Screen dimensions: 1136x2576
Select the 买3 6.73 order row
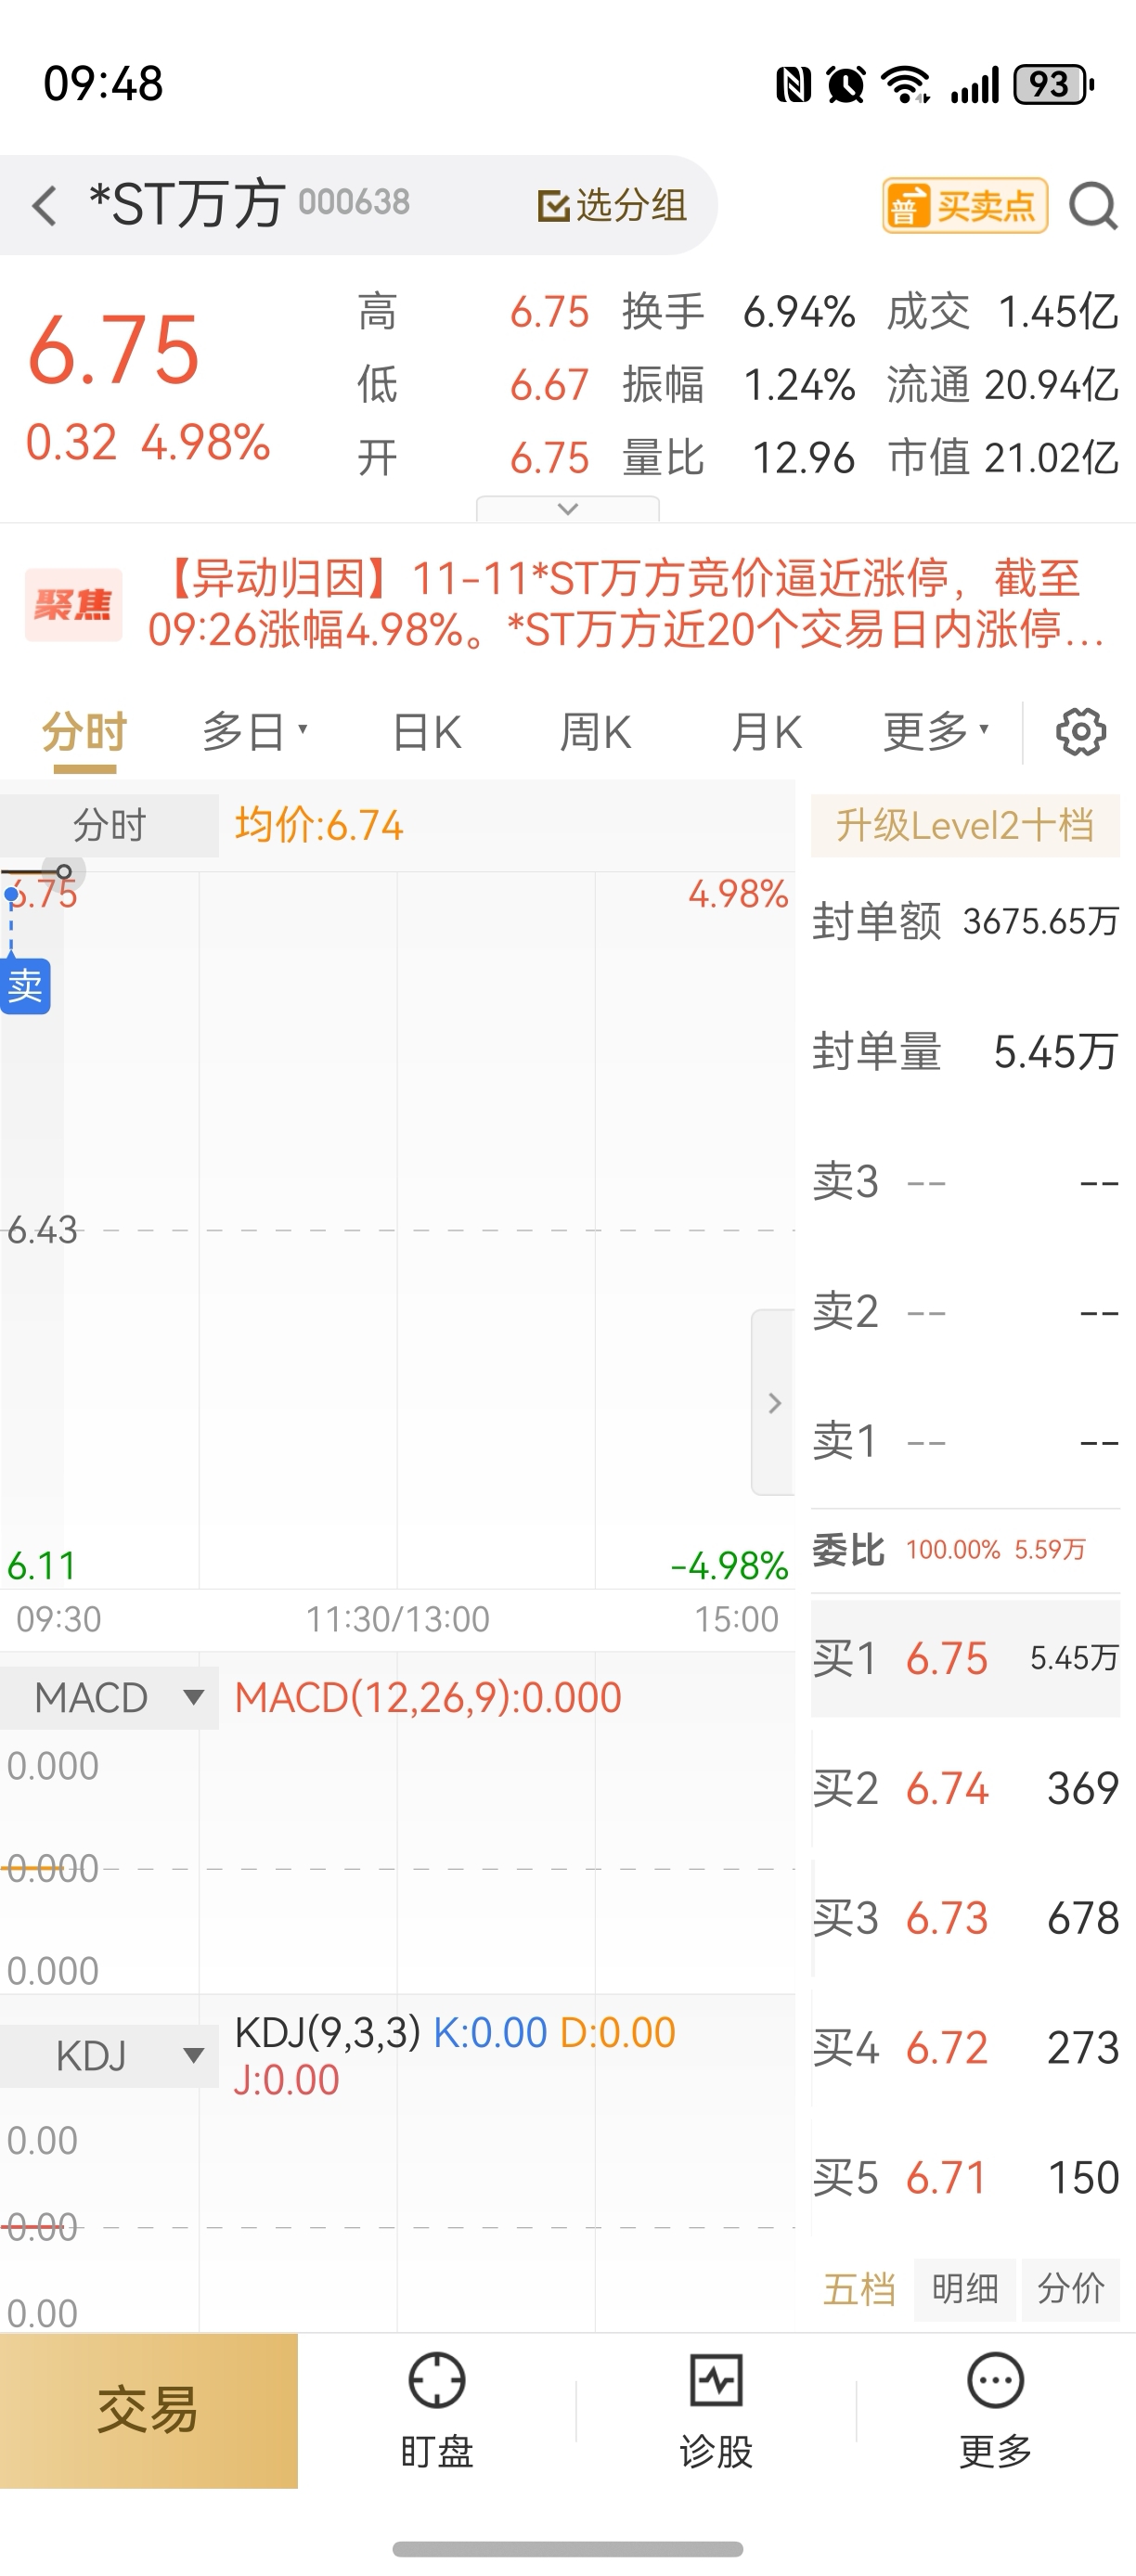[x=965, y=1918]
